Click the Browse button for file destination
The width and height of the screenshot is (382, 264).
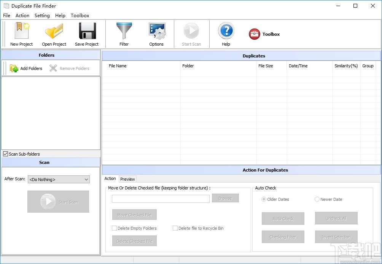[x=225, y=198]
